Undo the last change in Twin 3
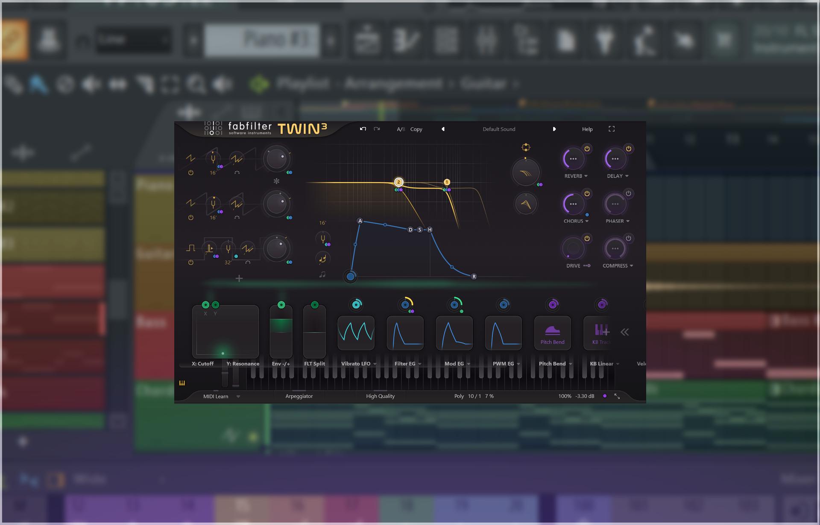 click(363, 129)
